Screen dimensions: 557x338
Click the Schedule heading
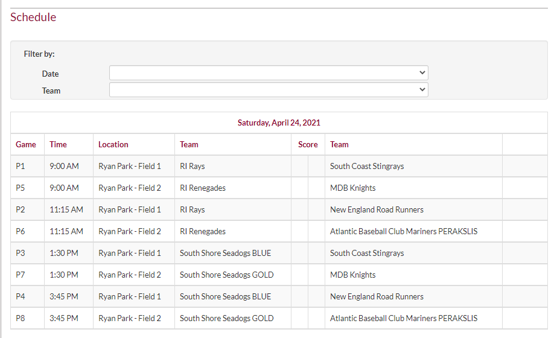(x=33, y=18)
